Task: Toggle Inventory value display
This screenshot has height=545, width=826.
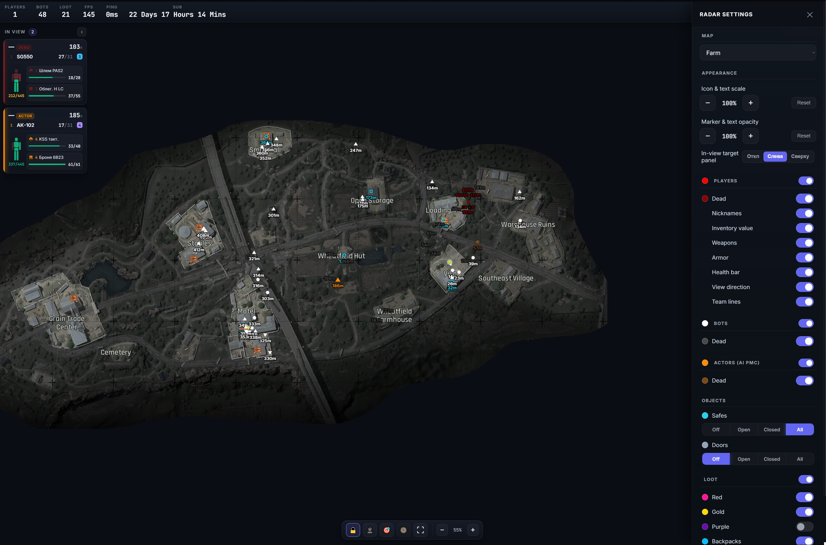Action: coord(804,228)
